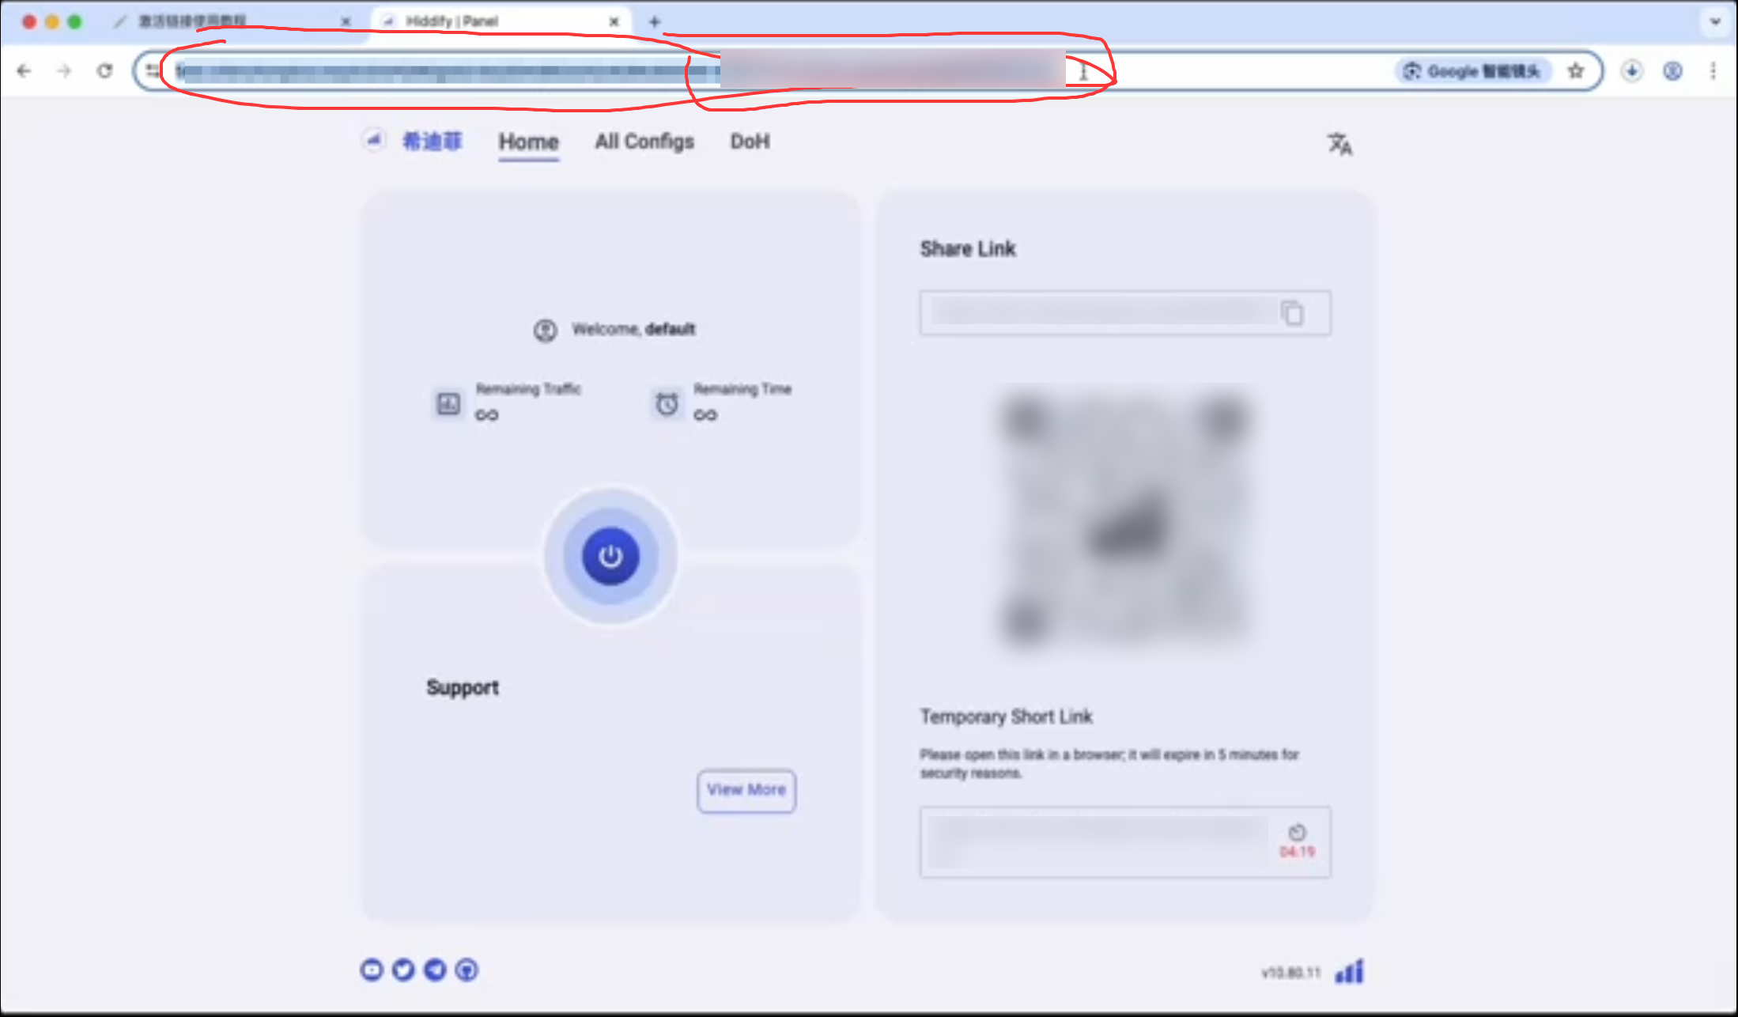Open the language translate selector
The image size is (1738, 1017).
1339,144
